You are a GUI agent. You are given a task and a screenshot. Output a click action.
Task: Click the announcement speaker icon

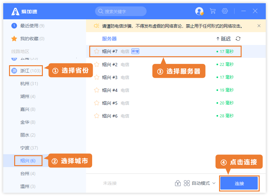point(96,26)
